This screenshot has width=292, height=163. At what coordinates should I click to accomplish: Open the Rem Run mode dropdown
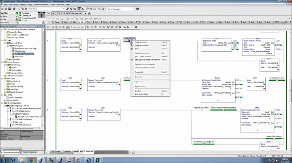(17, 13)
